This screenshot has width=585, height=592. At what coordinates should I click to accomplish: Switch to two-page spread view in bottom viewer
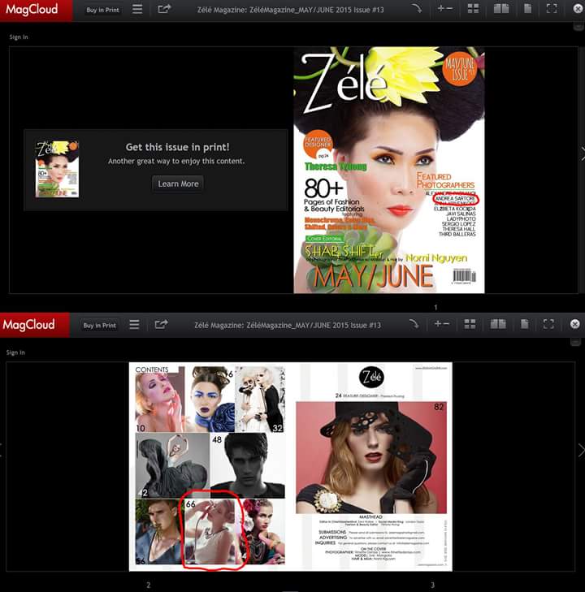(498, 324)
